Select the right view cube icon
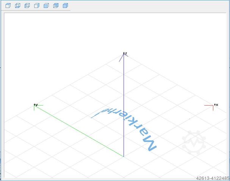The height and width of the screenshot is (181, 230). click(x=37, y=6)
